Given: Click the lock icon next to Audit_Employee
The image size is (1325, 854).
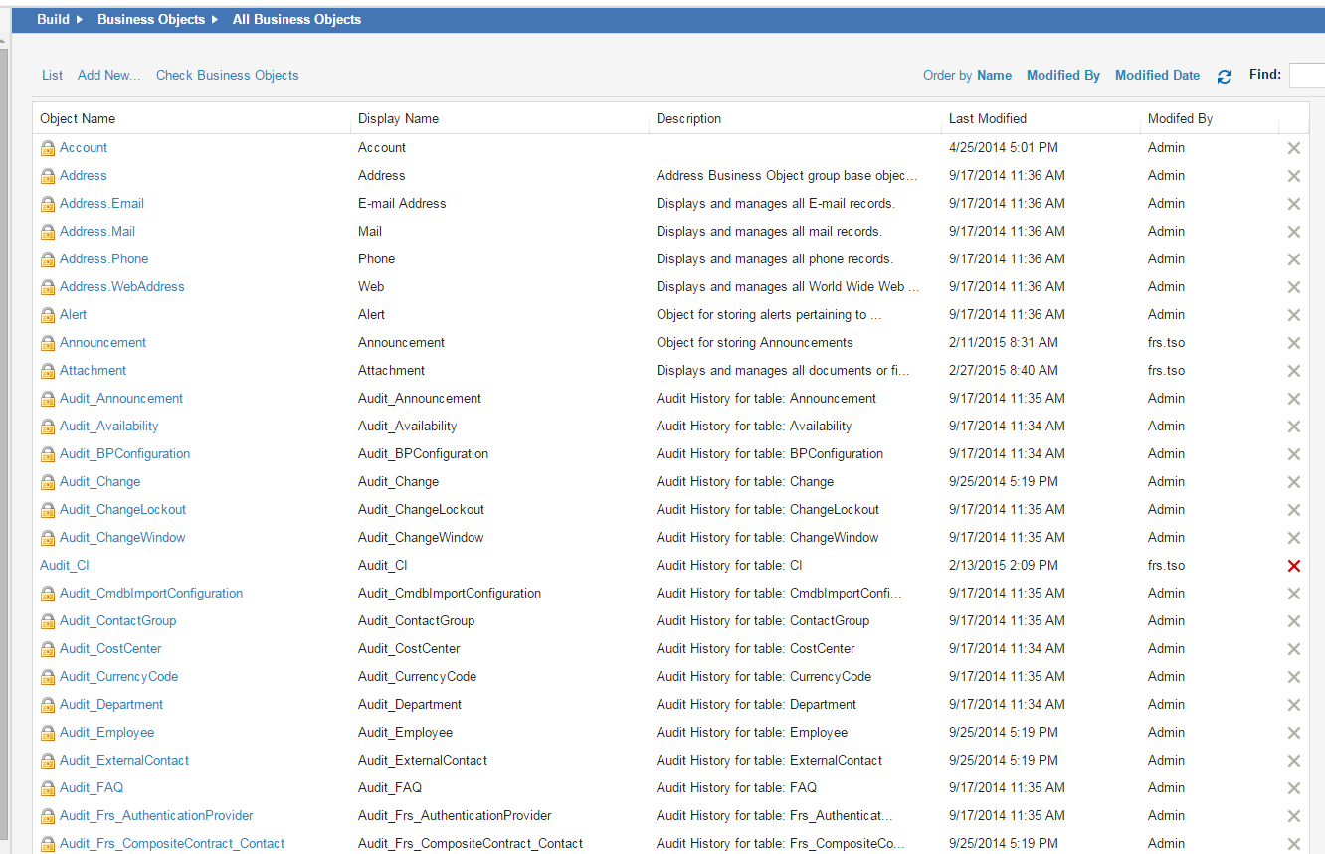Looking at the screenshot, I should (x=47, y=732).
